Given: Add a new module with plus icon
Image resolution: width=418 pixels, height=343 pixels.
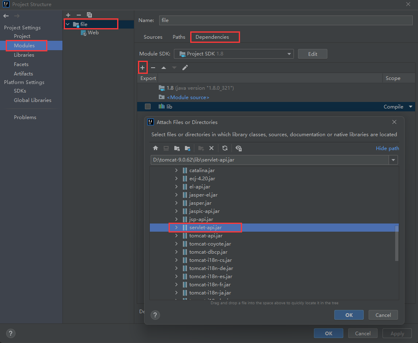Looking at the screenshot, I should (x=68, y=15).
